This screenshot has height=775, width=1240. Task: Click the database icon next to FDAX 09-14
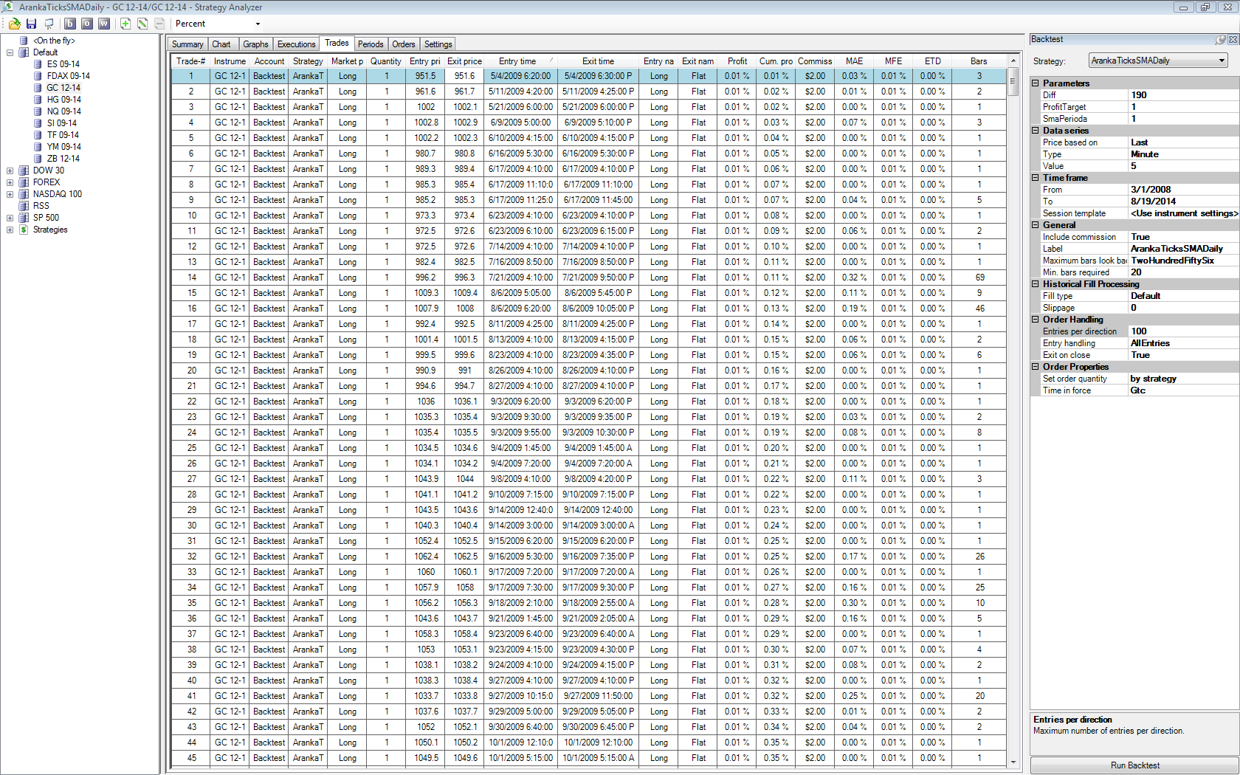click(38, 76)
